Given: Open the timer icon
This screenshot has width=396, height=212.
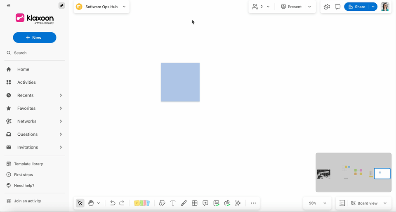Looking at the screenshot, I should point(327,7).
